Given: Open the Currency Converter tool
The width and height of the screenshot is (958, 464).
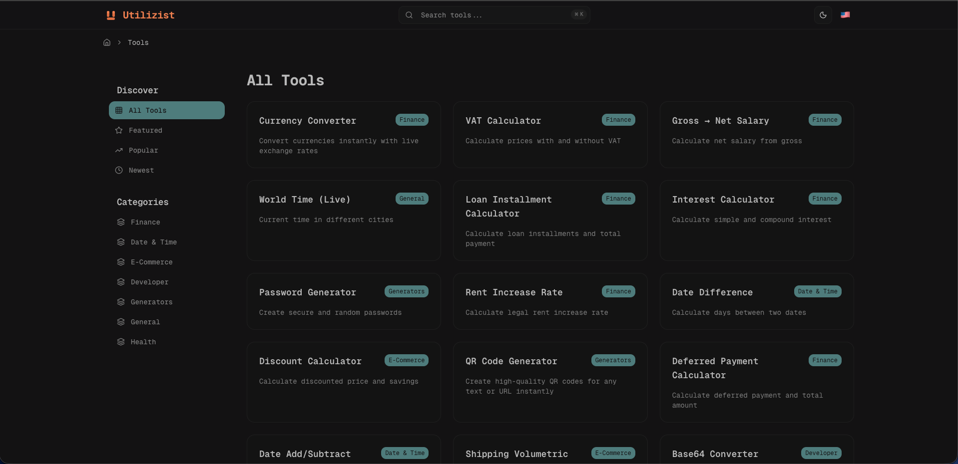Looking at the screenshot, I should [x=343, y=135].
